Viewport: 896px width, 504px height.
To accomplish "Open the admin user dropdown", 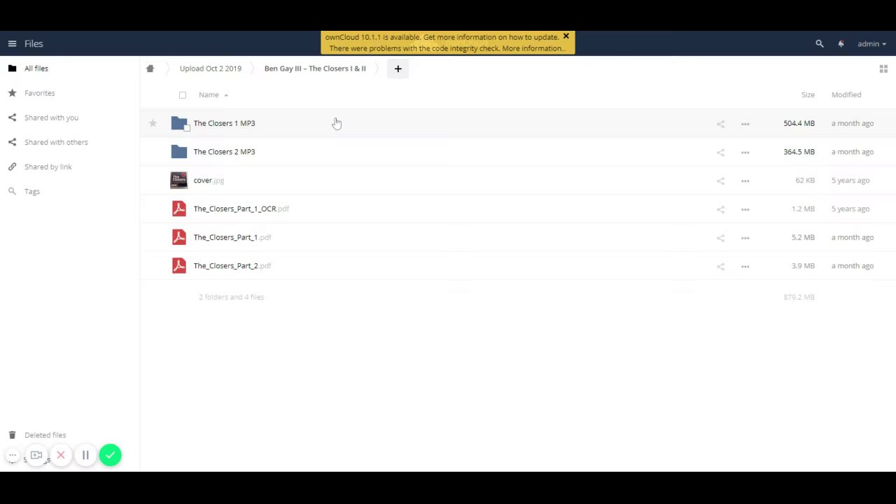I will [871, 43].
